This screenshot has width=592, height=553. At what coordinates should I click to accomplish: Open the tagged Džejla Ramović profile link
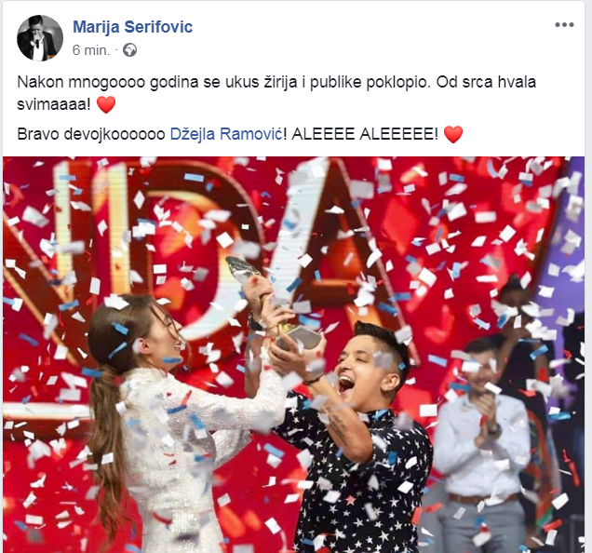[226, 134]
